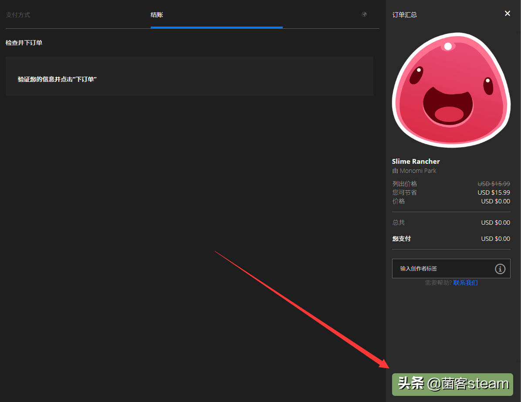Open the 联系我们 support link
This screenshot has height=402, width=521.
(465, 283)
